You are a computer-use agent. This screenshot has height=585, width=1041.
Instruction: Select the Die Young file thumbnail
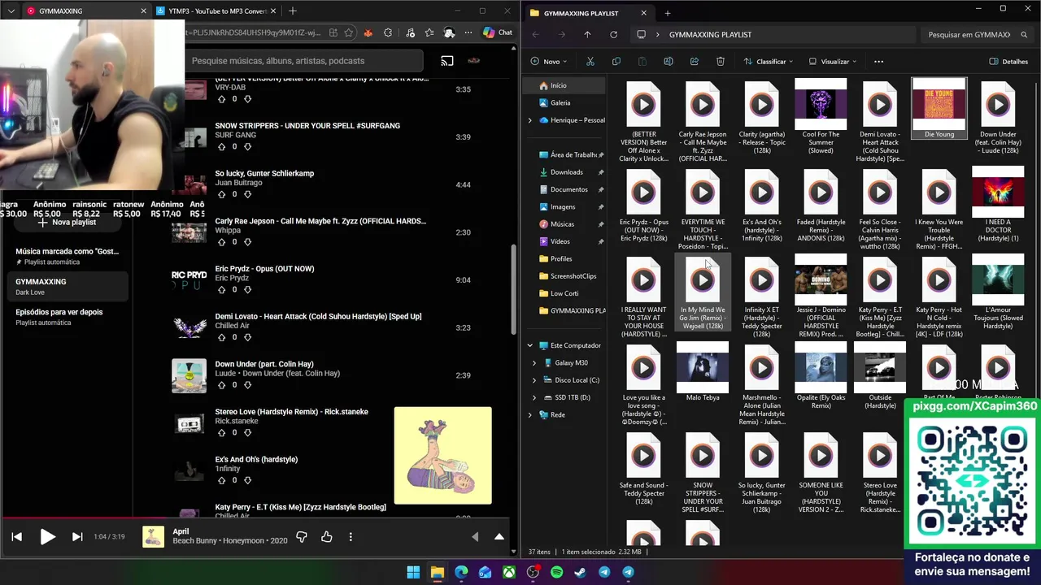939,109
